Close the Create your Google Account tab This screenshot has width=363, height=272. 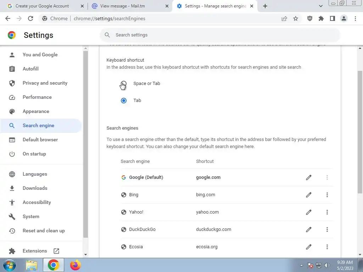pyautogui.click(x=82, y=6)
